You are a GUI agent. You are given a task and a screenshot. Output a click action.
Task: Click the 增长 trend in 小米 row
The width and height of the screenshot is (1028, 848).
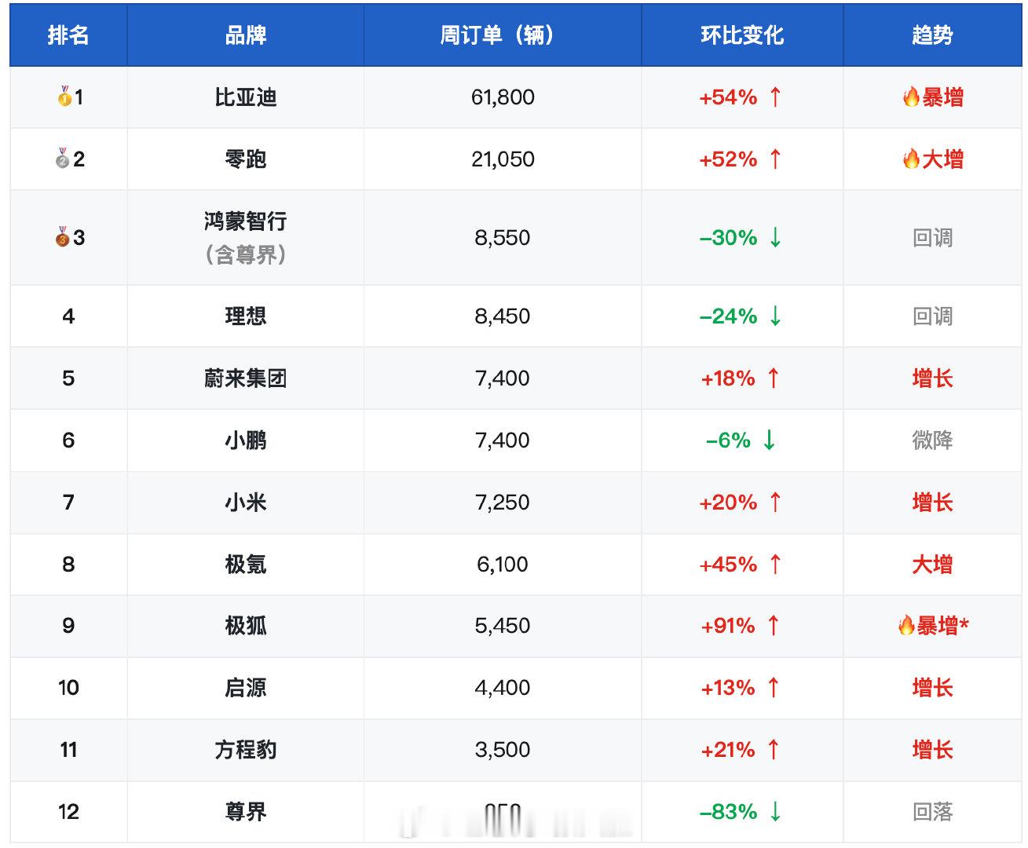click(x=933, y=502)
